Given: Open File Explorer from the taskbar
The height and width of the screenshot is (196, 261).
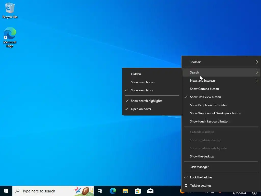Looking at the screenshot, I should point(125,191).
